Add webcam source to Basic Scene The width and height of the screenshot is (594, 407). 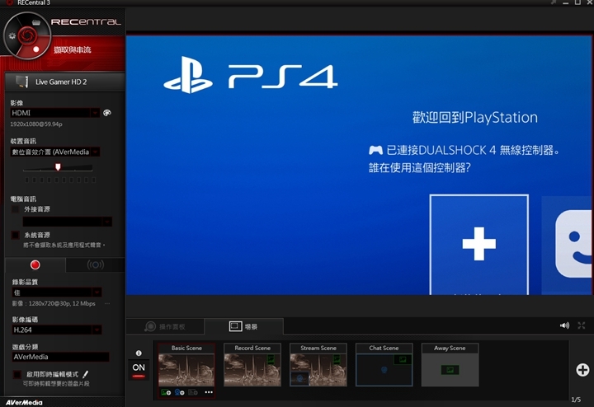pyautogui.click(x=180, y=392)
